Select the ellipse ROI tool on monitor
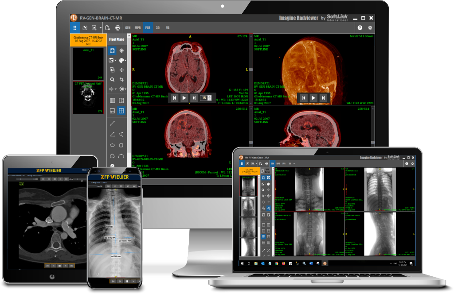This screenshot has width=454, height=294. [x=112, y=145]
